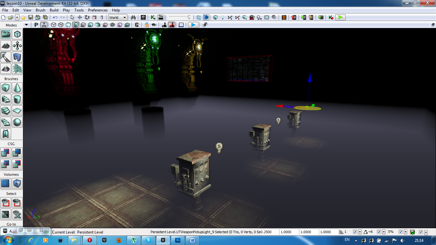The image size is (436, 245).
Task: Activate Geometry mode cube icon
Action: 17,34
